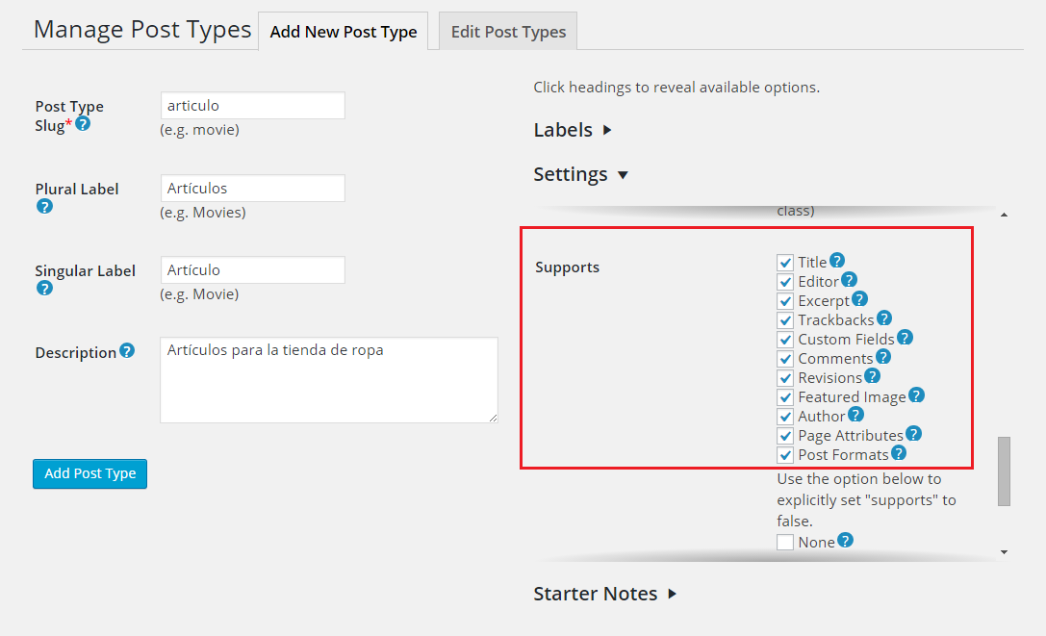The height and width of the screenshot is (636, 1046).
Task: Focus the Singular Label input field
Action: 253,269
